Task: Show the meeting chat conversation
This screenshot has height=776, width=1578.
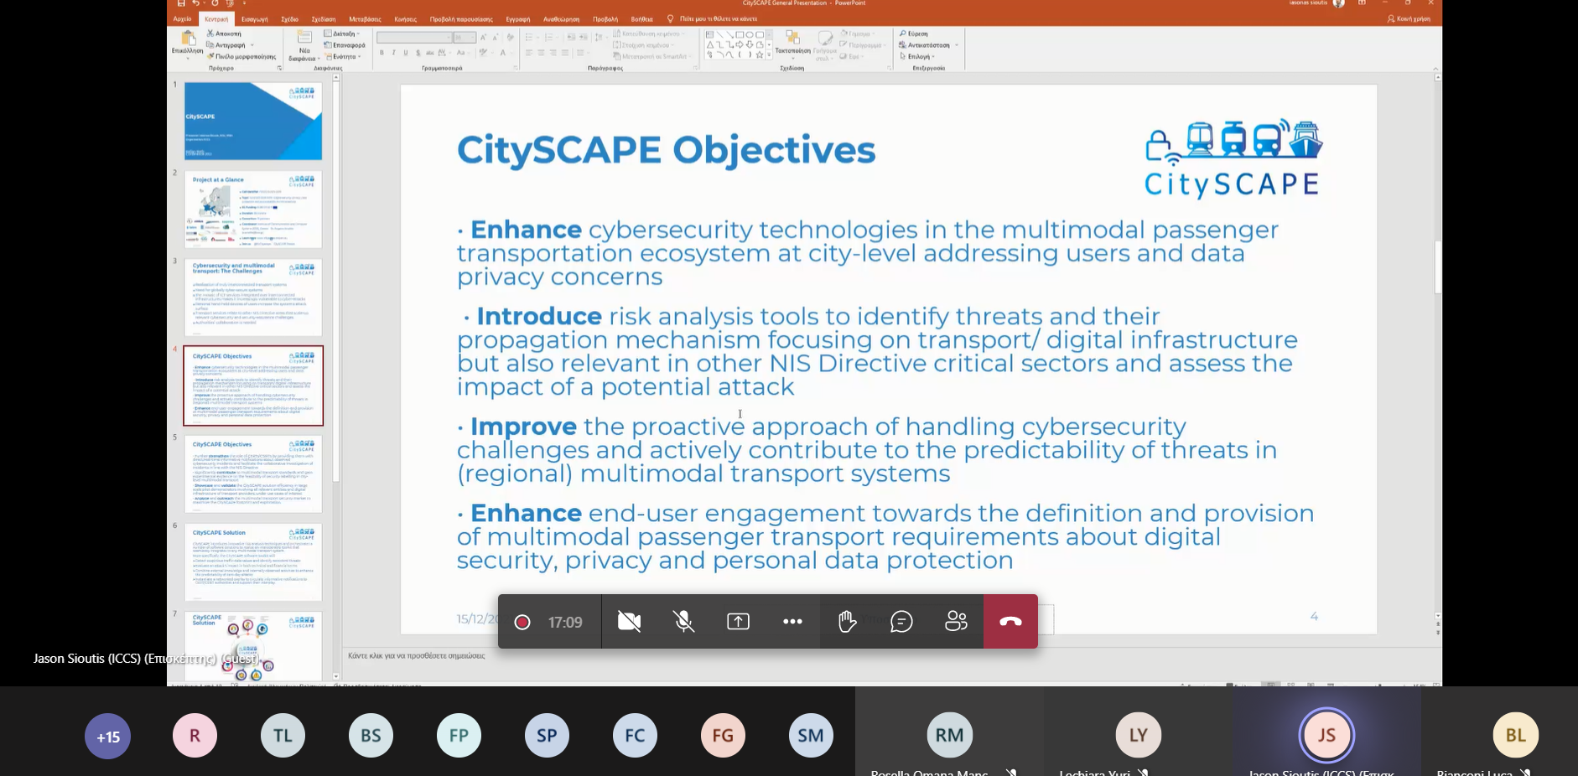Action: [x=901, y=622]
